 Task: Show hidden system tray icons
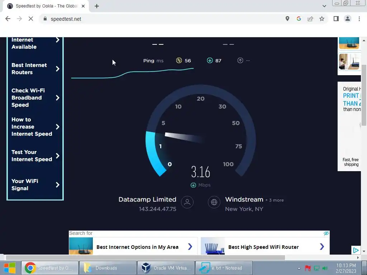tap(299, 268)
